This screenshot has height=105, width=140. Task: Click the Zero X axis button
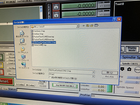pos(56,7)
